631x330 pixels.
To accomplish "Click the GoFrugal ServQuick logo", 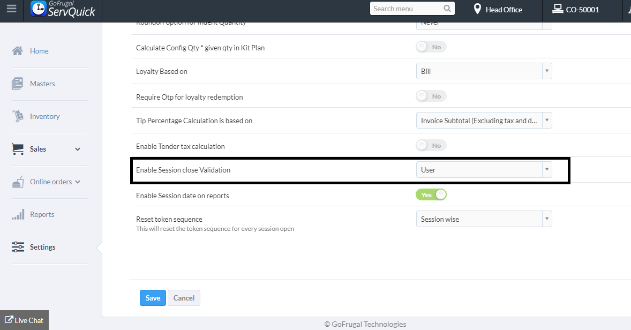I will (x=63, y=9).
